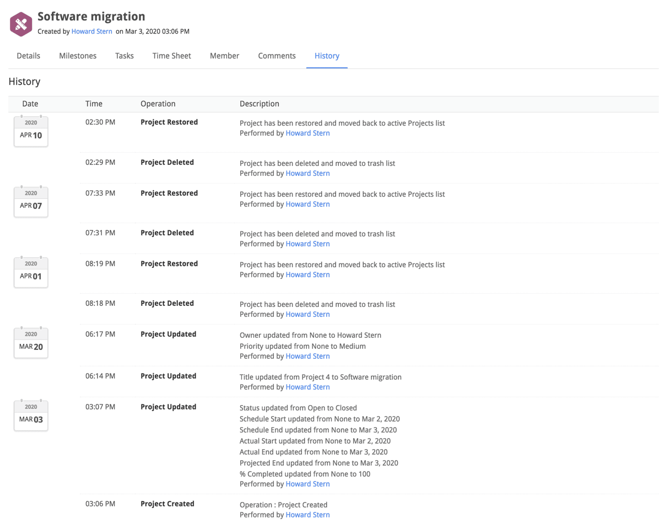Click Howard Stern link in 07:31 PM entry
Screen dimensions: 660x529
(307, 244)
